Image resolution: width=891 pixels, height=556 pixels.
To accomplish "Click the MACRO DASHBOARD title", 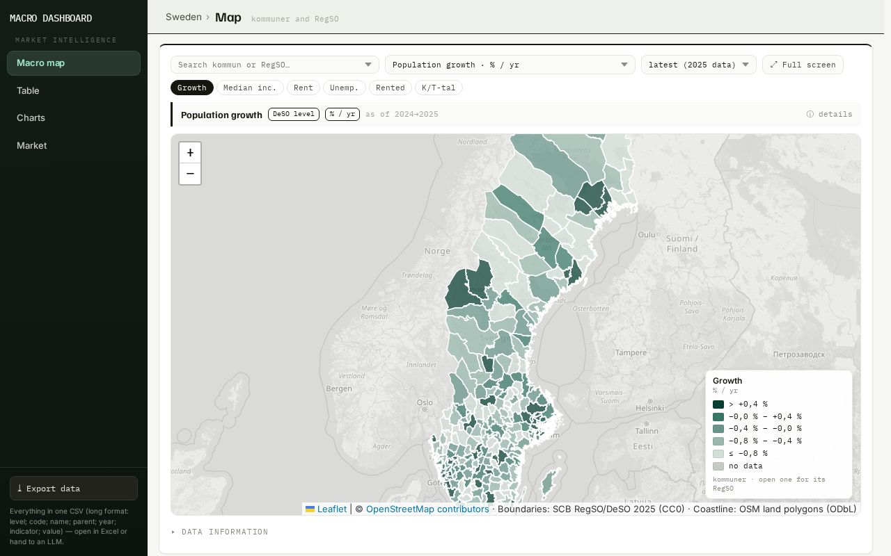I will coord(51,18).
